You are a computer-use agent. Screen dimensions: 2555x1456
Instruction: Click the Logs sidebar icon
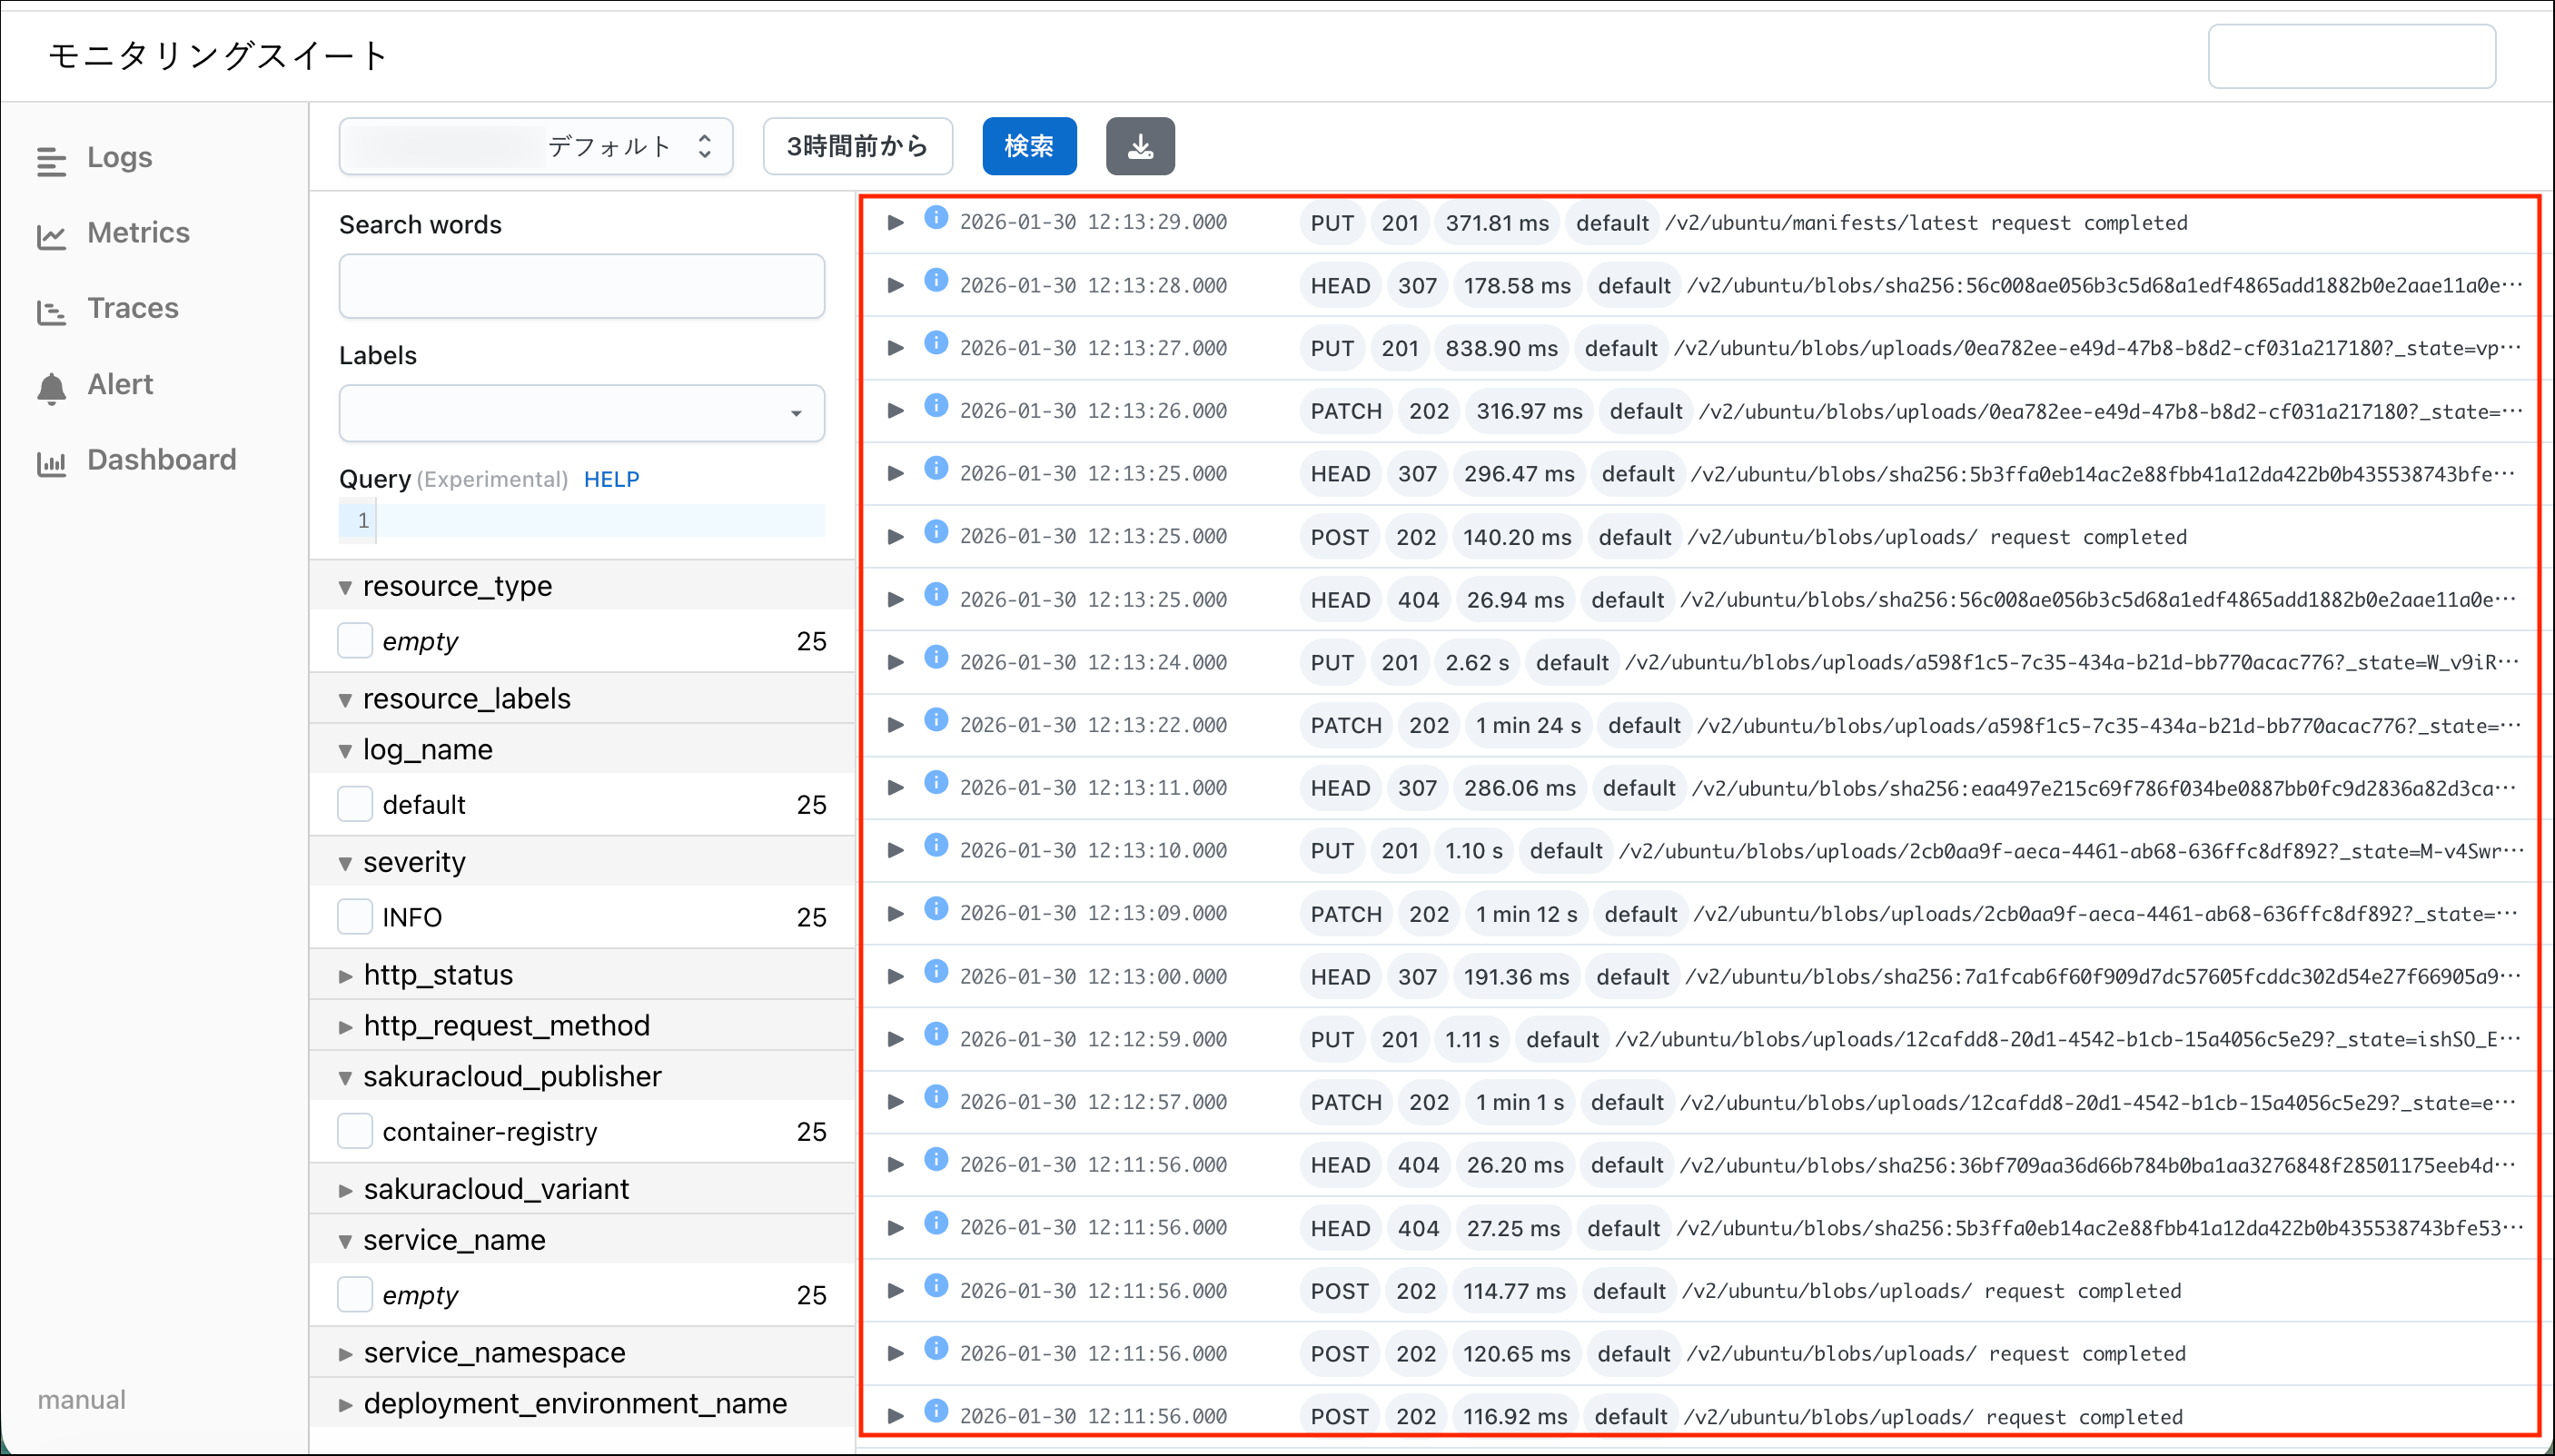click(x=51, y=160)
